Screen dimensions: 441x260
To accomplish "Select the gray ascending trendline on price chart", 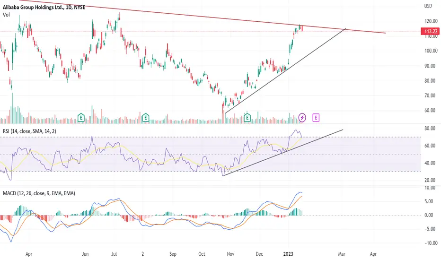I will tap(285, 71).
